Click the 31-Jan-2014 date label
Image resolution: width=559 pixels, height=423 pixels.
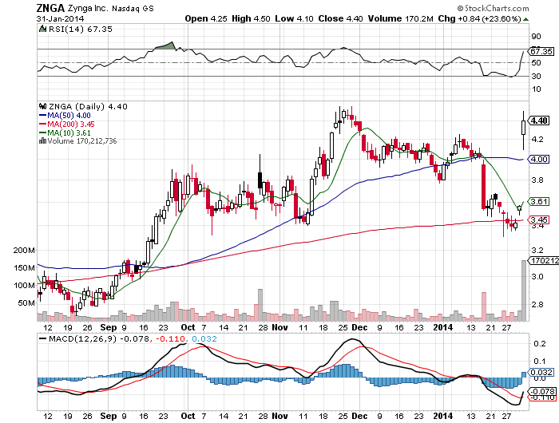(x=60, y=19)
